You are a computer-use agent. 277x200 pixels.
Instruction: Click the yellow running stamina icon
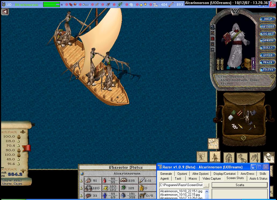pos(105,188)
